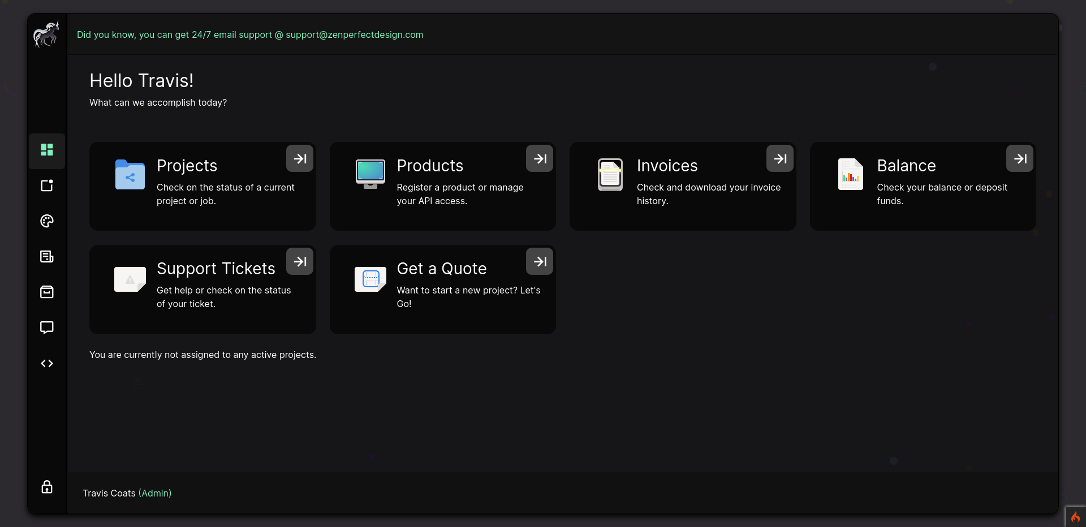
Task: Open Get a Quote using its arrow button
Action: tap(539, 261)
